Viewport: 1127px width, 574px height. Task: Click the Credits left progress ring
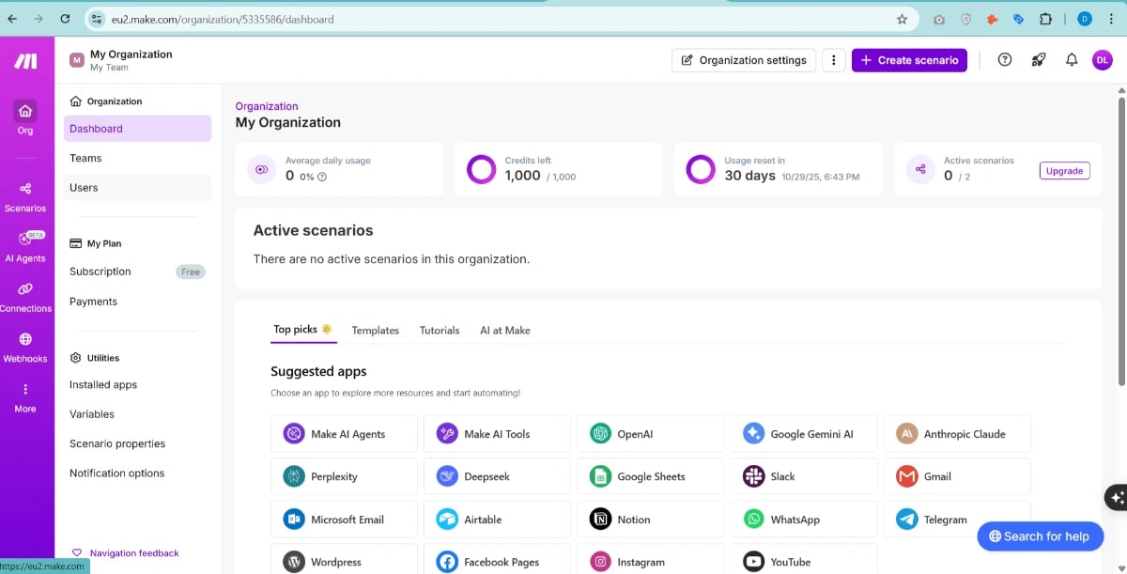point(481,170)
